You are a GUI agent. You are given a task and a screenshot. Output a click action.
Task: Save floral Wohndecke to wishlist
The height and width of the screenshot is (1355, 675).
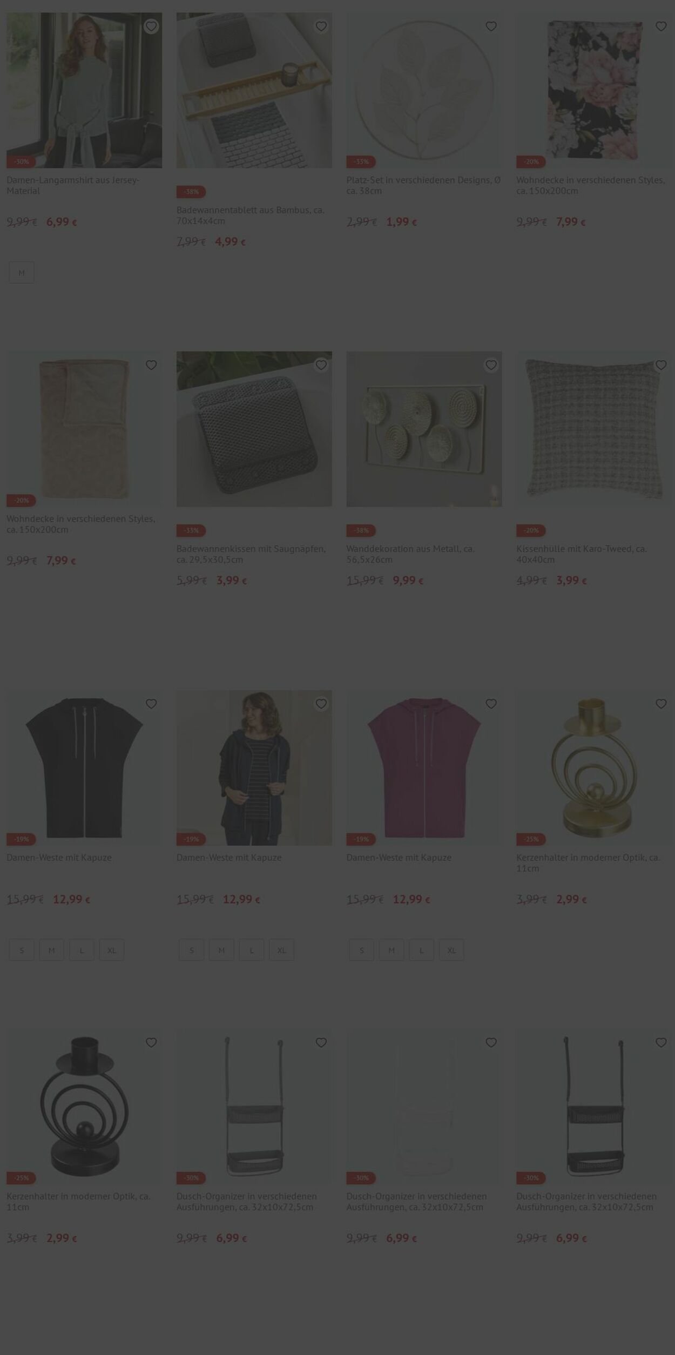tap(661, 26)
